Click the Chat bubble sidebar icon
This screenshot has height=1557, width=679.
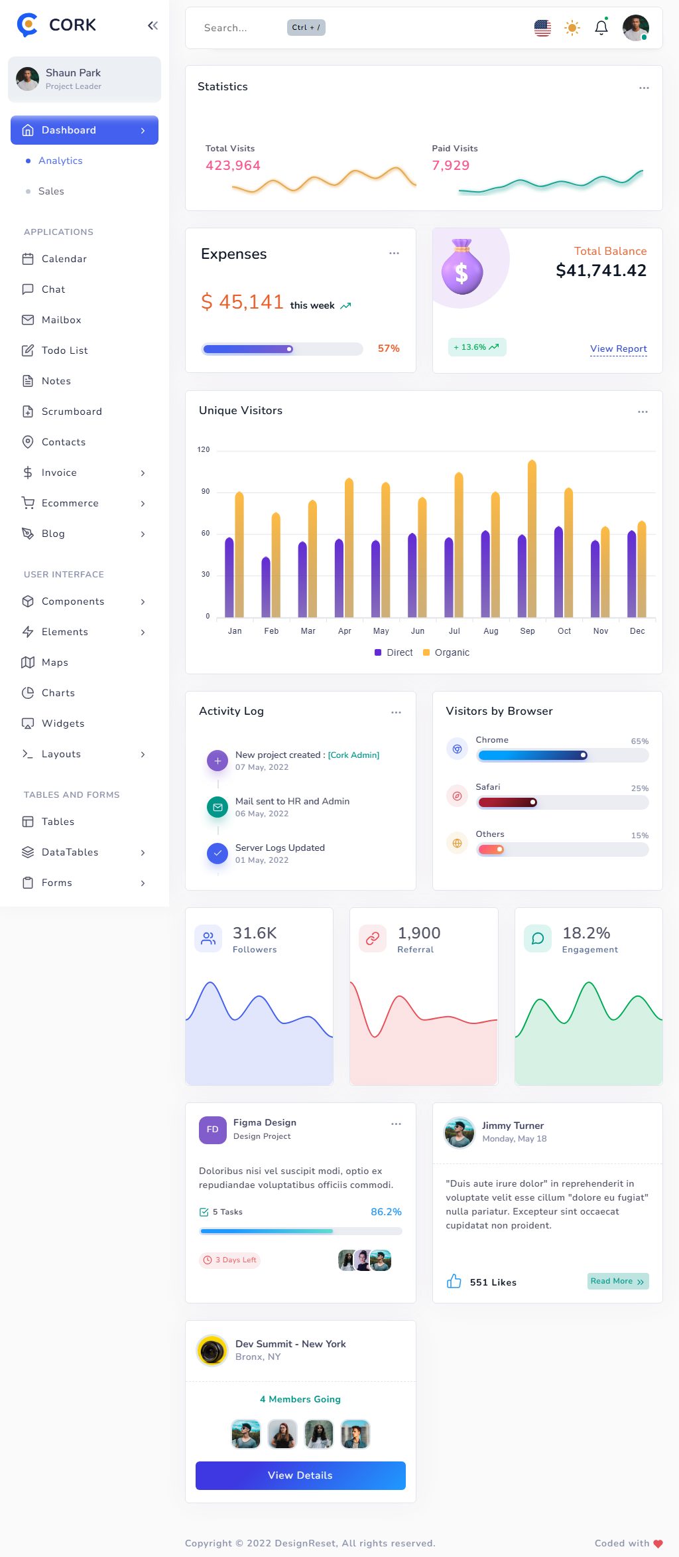[x=28, y=289]
